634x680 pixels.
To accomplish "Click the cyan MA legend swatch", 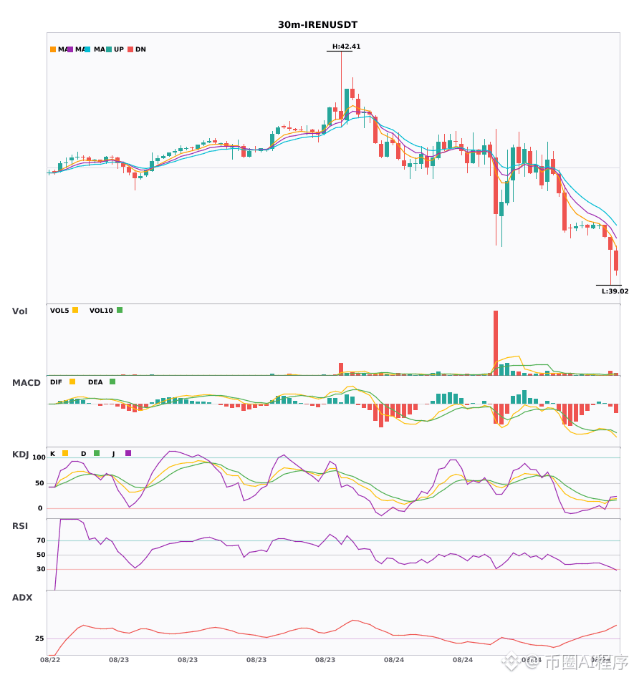I will click(x=87, y=49).
